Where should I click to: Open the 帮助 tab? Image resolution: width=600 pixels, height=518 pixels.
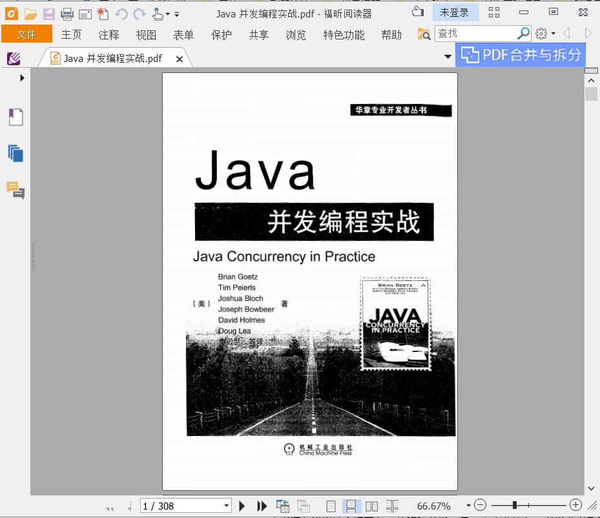391,35
